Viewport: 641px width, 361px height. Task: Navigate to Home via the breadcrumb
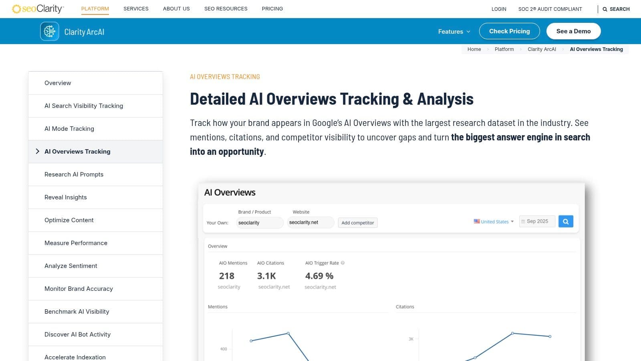pos(474,49)
